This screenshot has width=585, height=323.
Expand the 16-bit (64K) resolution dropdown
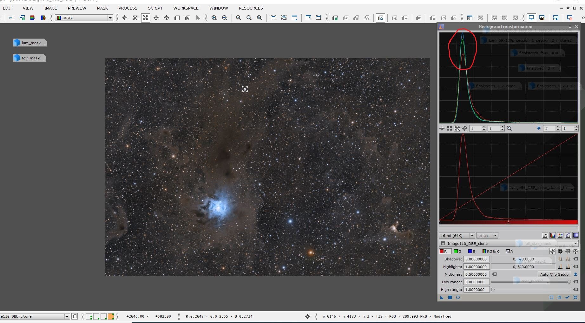tap(472, 235)
